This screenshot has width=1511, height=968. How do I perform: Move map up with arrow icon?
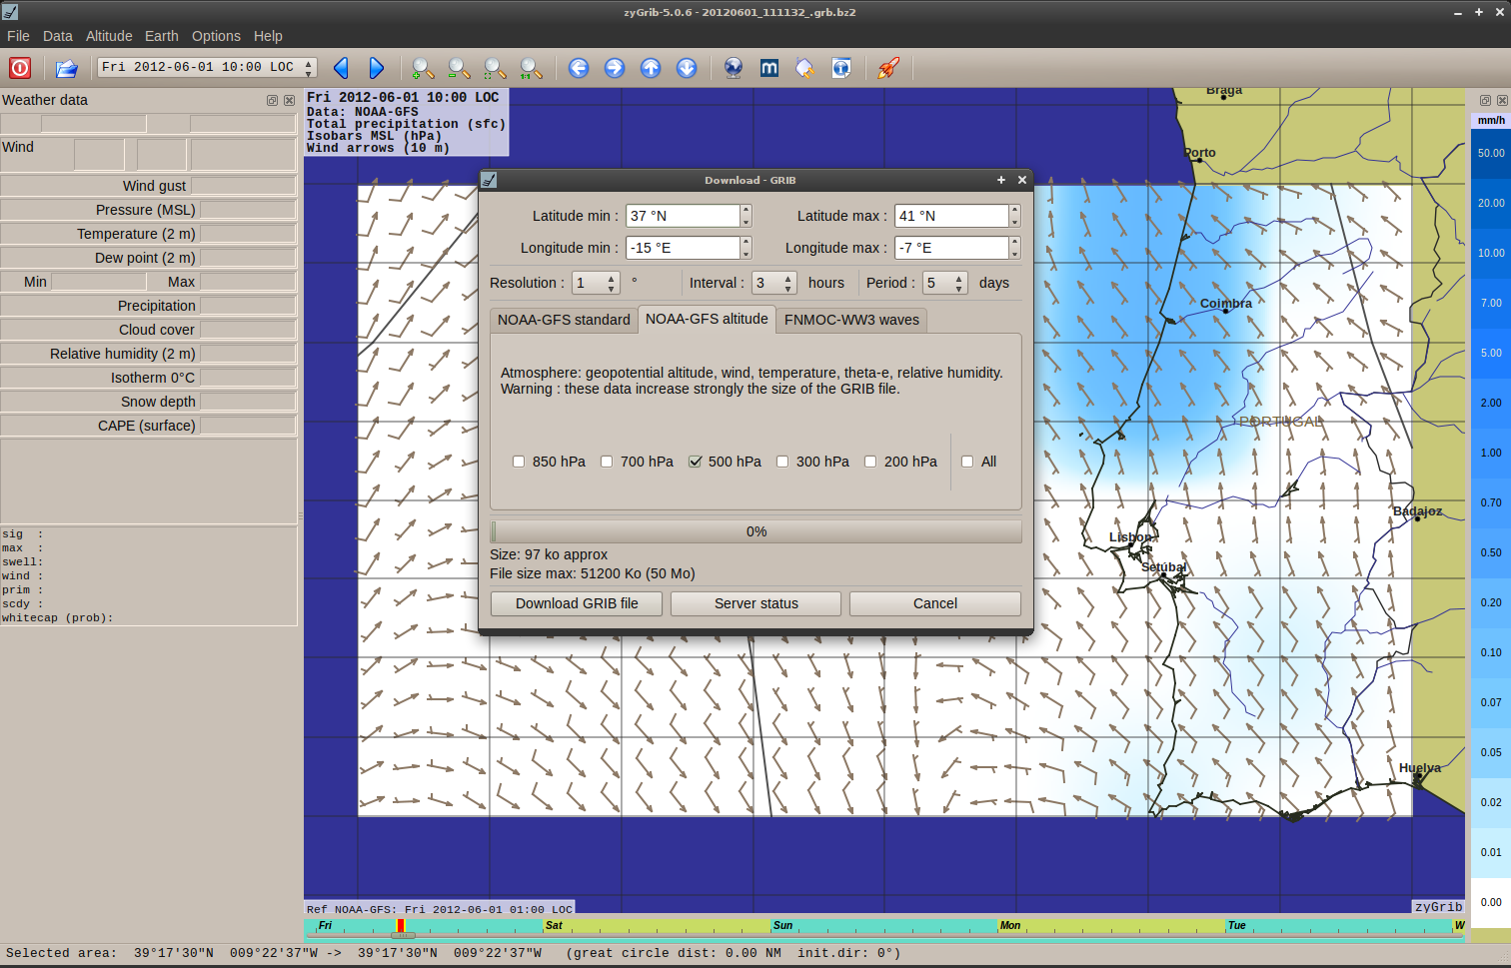pyautogui.click(x=651, y=68)
